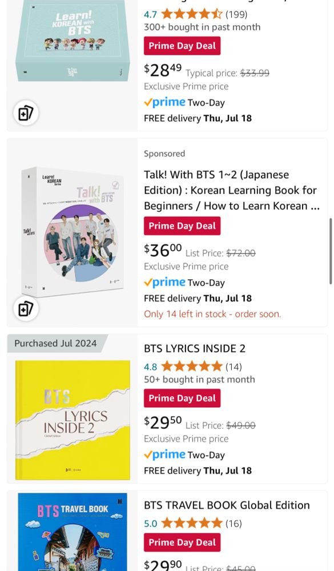Image resolution: width=334 pixels, height=571 pixels.
Task: Click the Prime logo on the Talk! With BTS listing
Action: (164, 282)
